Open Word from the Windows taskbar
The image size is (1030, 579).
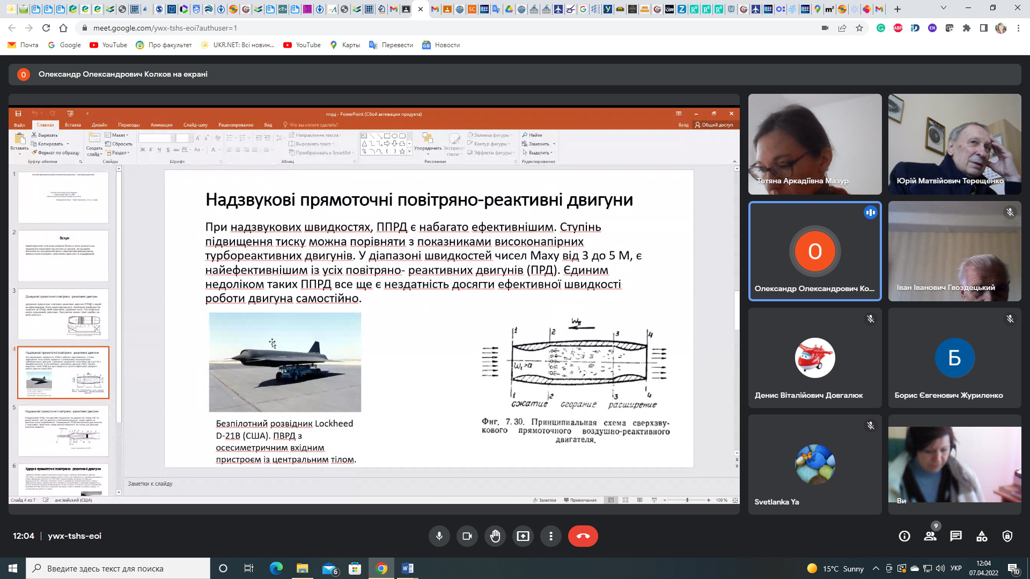[x=407, y=568]
